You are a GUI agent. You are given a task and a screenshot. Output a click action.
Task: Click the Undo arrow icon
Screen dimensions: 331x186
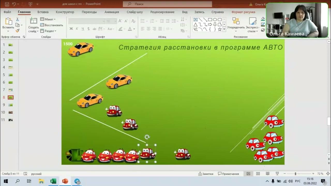[x=14, y=4]
